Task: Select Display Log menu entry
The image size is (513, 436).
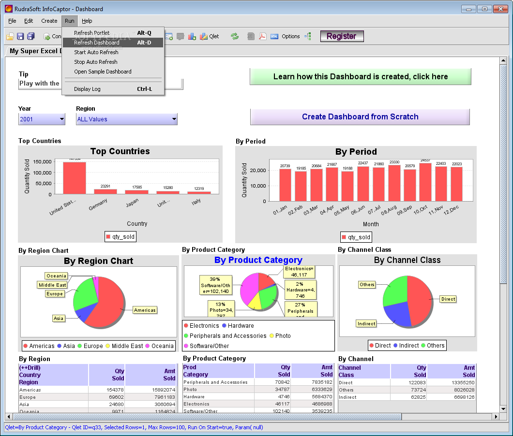Action: tap(113, 89)
